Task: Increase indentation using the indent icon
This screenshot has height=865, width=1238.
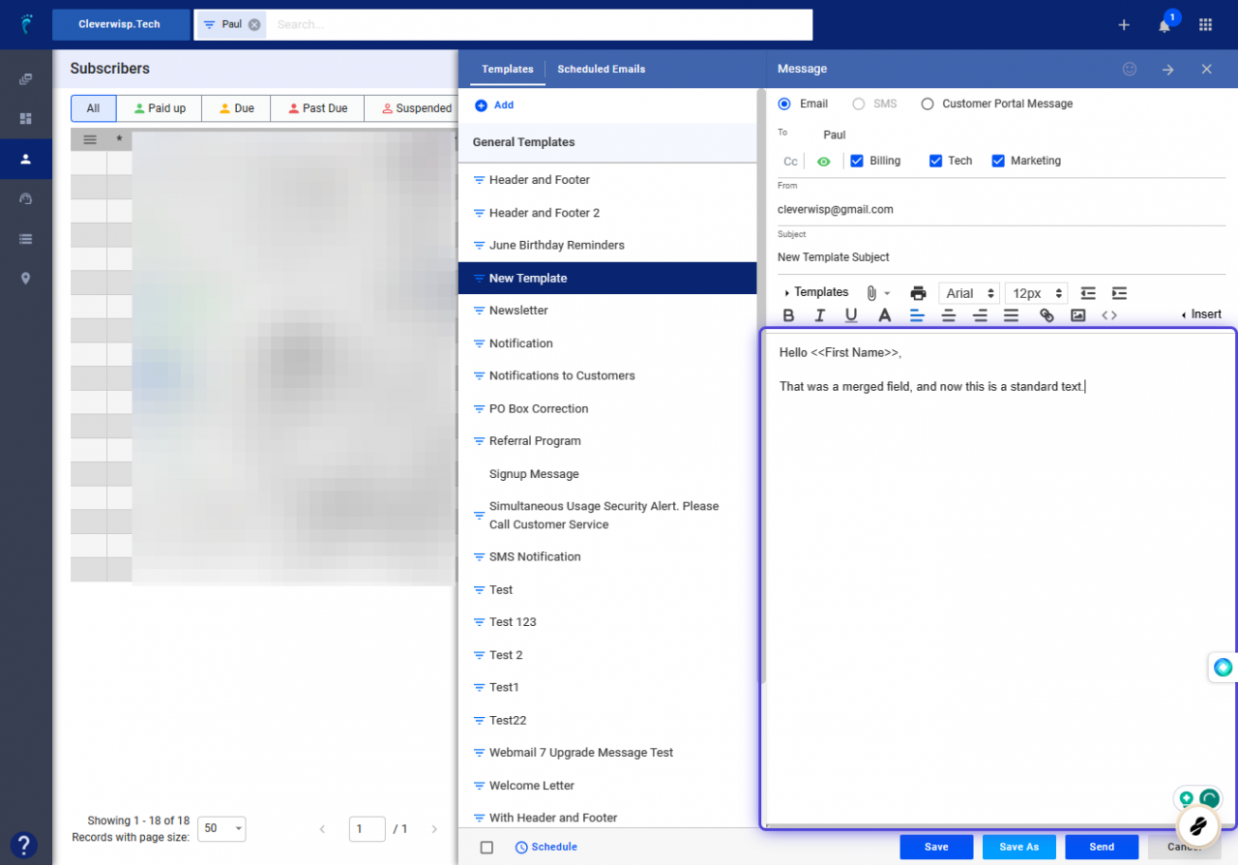Action: [x=1119, y=292]
